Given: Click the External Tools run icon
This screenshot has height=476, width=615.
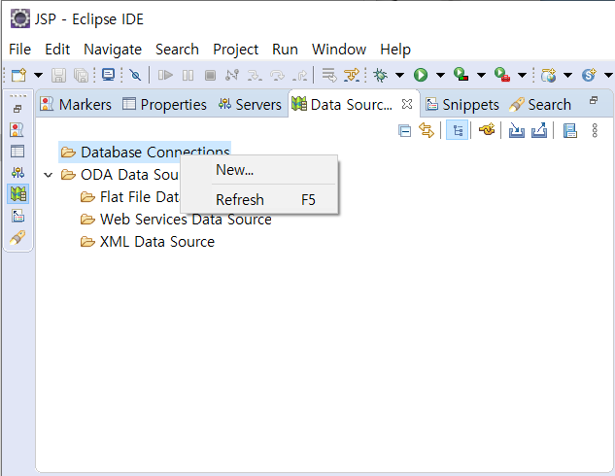Looking at the screenshot, I should [502, 74].
